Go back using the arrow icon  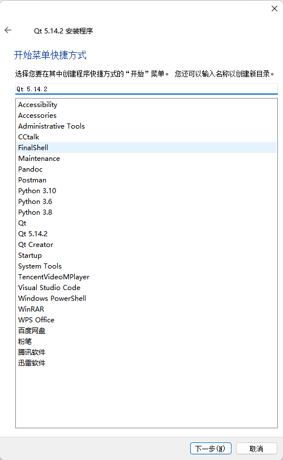[8, 30]
